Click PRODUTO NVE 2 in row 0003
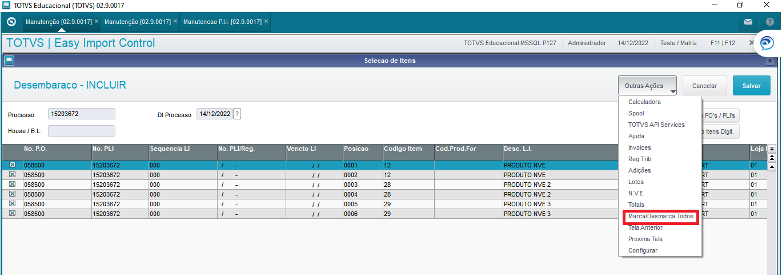The width and height of the screenshot is (782, 280). pyautogui.click(x=527, y=185)
